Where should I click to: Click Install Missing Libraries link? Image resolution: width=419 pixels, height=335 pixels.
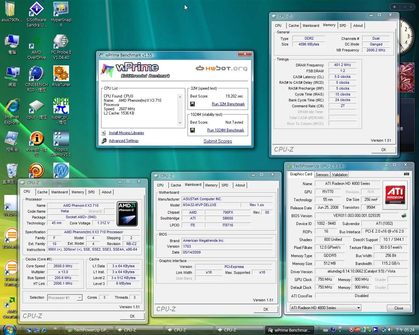click(x=126, y=133)
